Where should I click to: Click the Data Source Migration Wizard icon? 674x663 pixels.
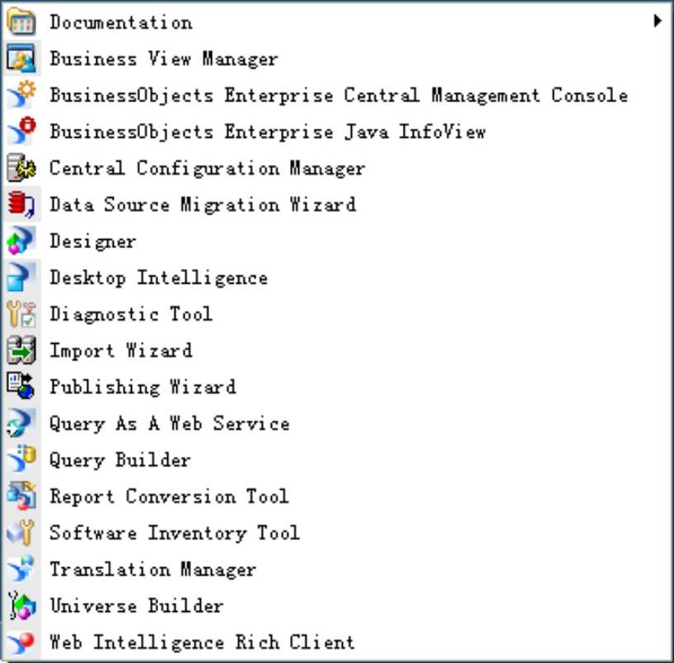click(x=21, y=205)
